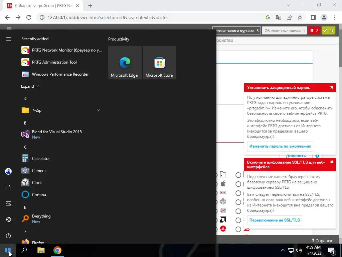Screen dimensions: 342x257
Task: Open Documents from the Start sidebar
Action: [x=8, y=187]
